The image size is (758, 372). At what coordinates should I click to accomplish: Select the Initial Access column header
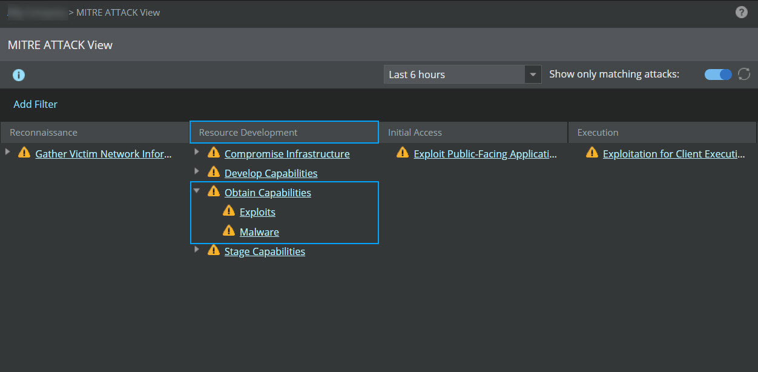click(x=473, y=132)
